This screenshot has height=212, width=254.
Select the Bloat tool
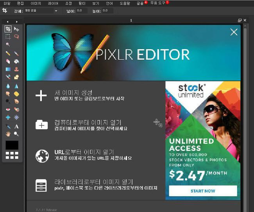(x=8, y=117)
